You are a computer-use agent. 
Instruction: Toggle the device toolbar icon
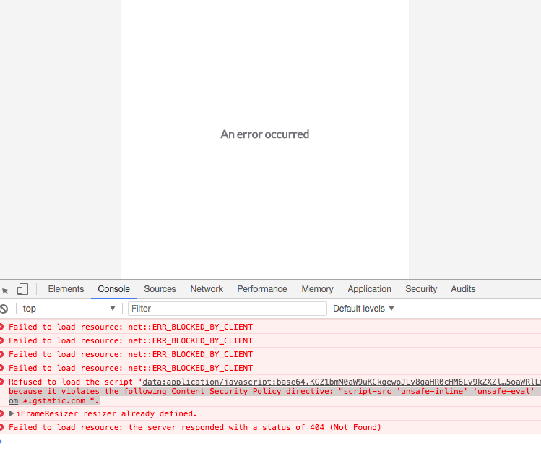pyautogui.click(x=22, y=289)
